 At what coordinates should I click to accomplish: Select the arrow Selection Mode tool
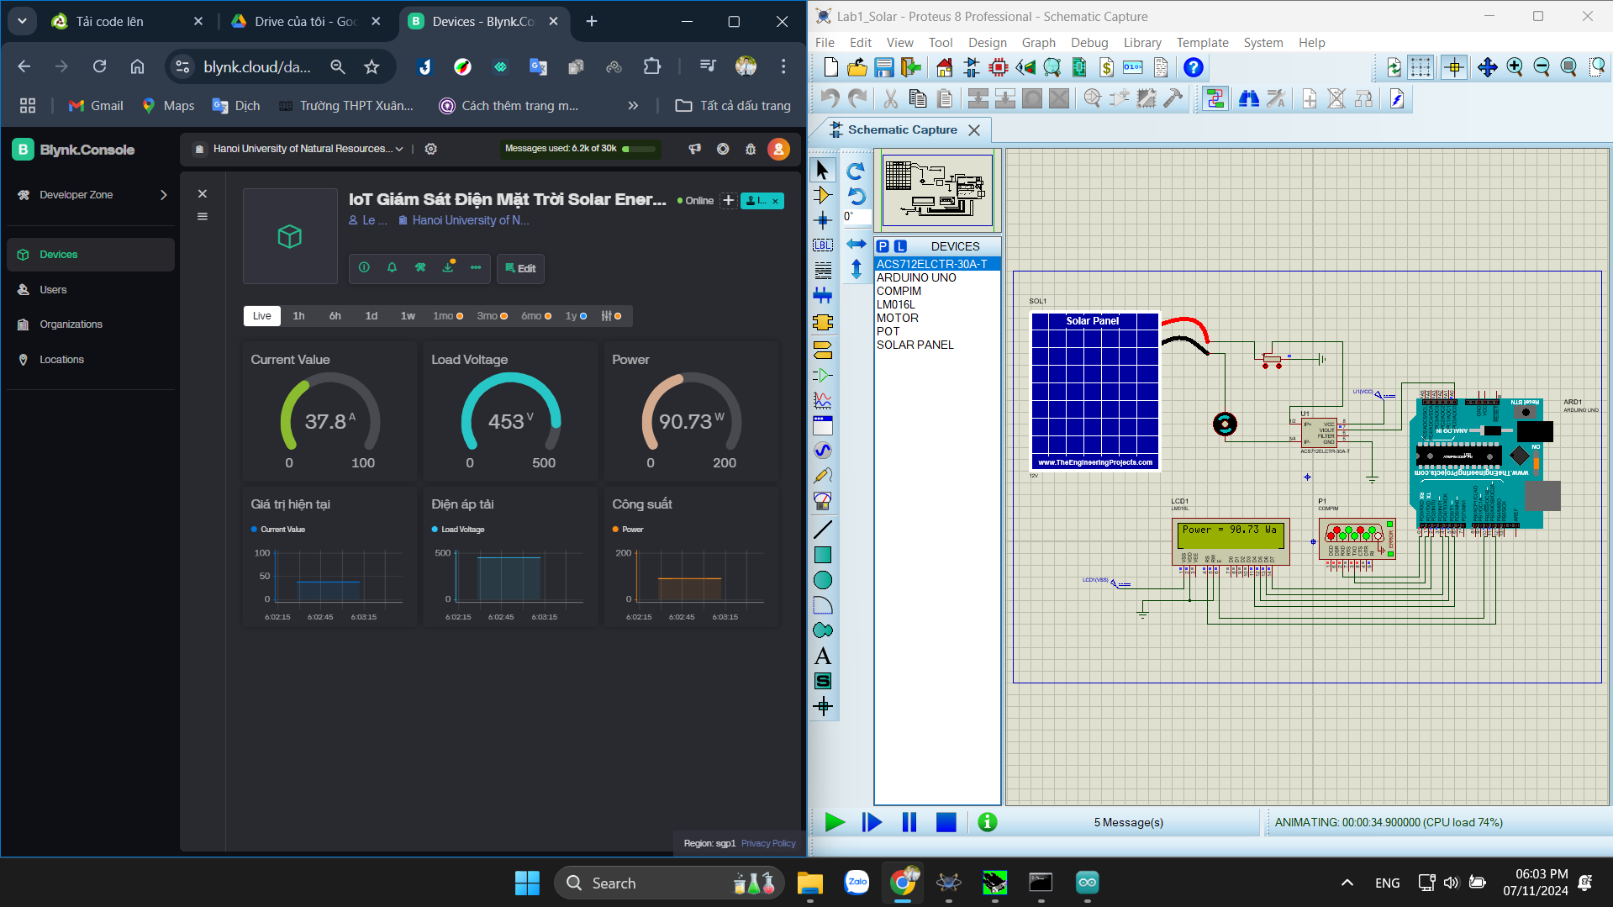coord(822,170)
